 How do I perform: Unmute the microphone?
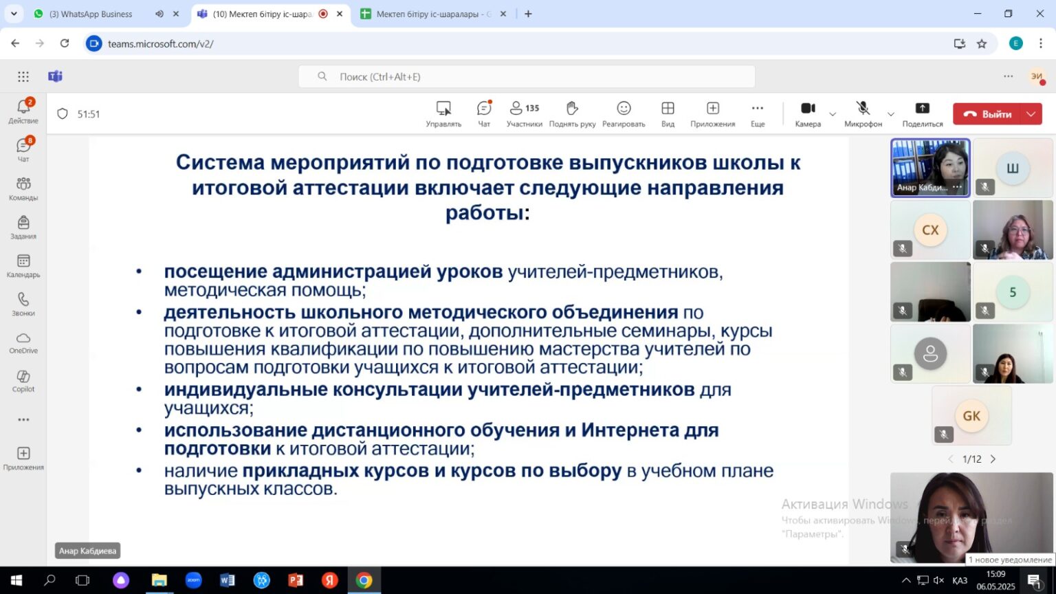(x=863, y=113)
